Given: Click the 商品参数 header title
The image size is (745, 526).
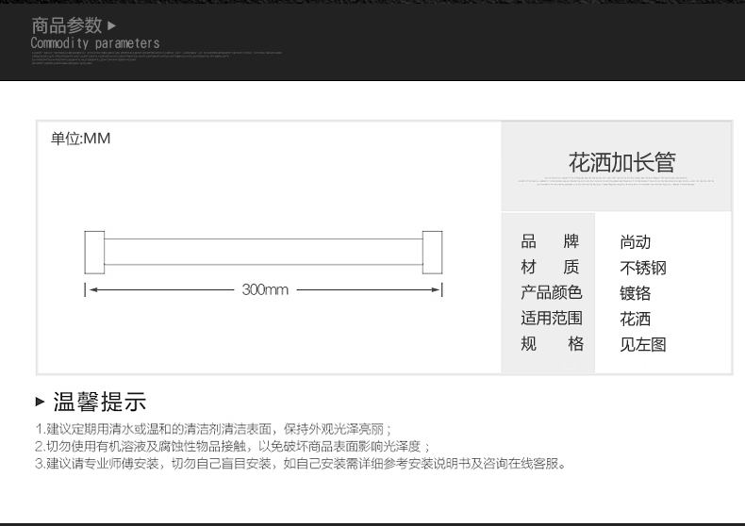Looking at the screenshot, I should 66,25.
